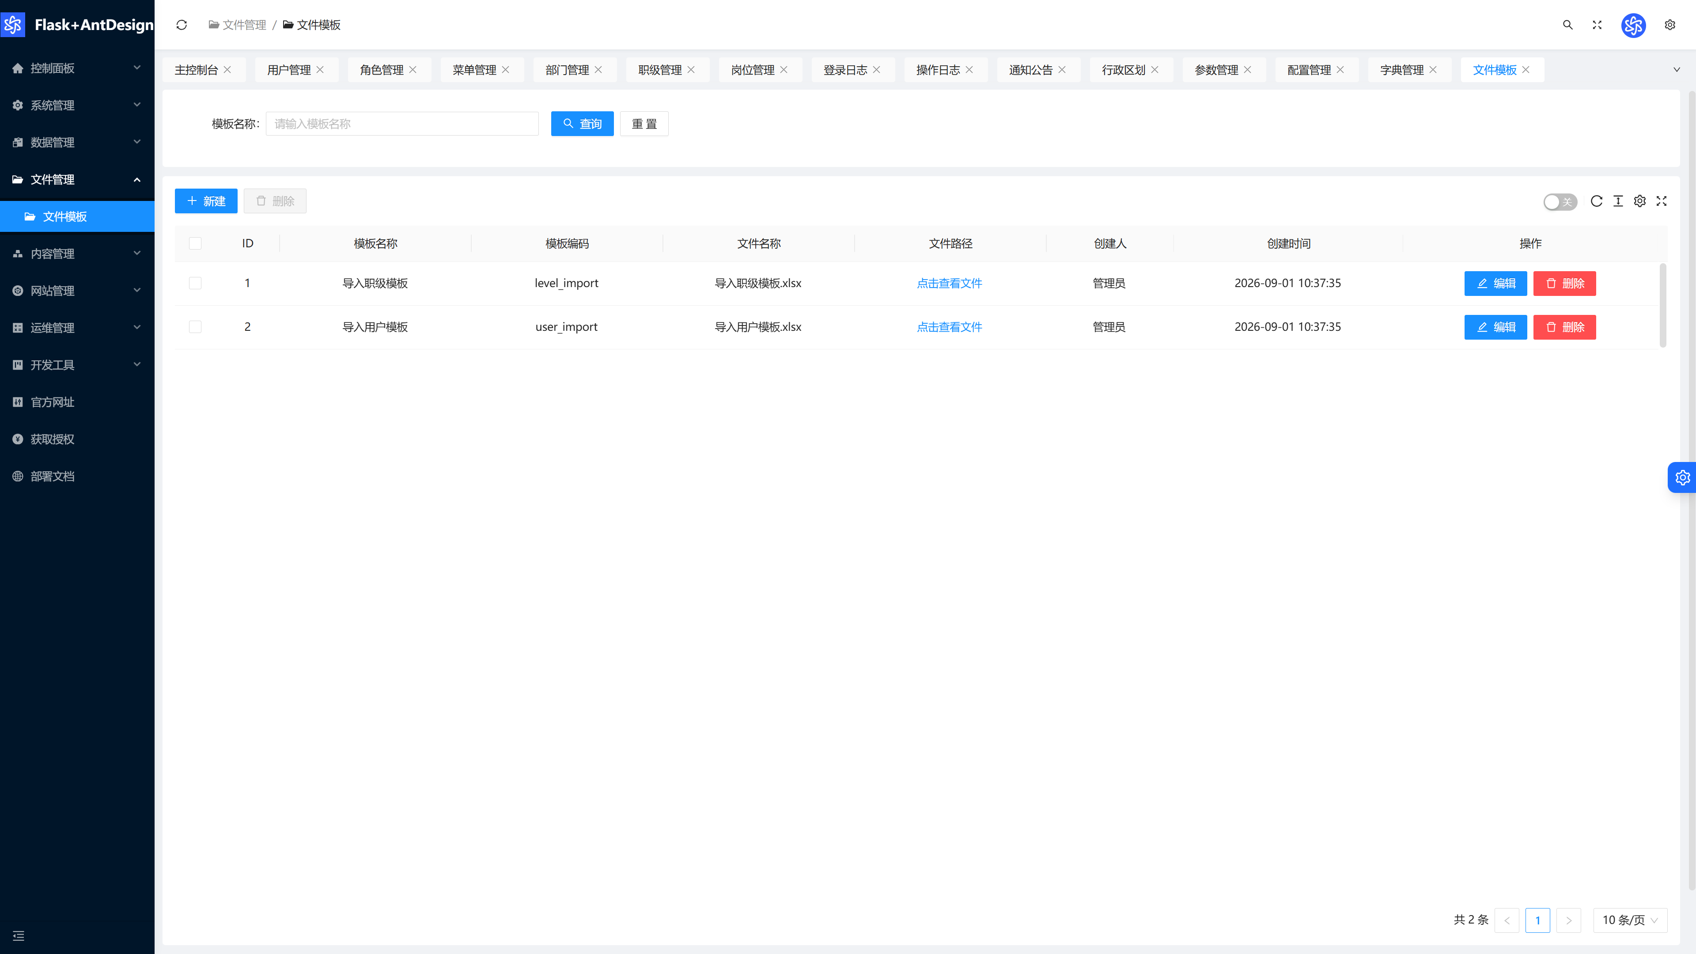Open table column settings gear
Viewport: 1696px width, 954px height.
[x=1640, y=201]
